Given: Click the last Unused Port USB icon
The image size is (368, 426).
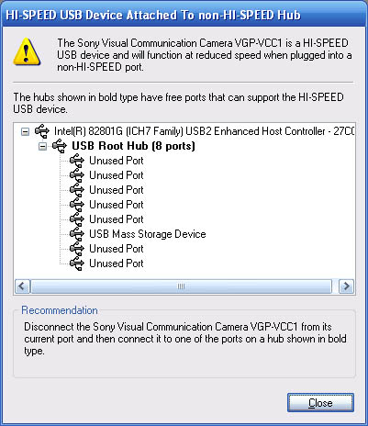Looking at the screenshot, I should coord(77,263).
